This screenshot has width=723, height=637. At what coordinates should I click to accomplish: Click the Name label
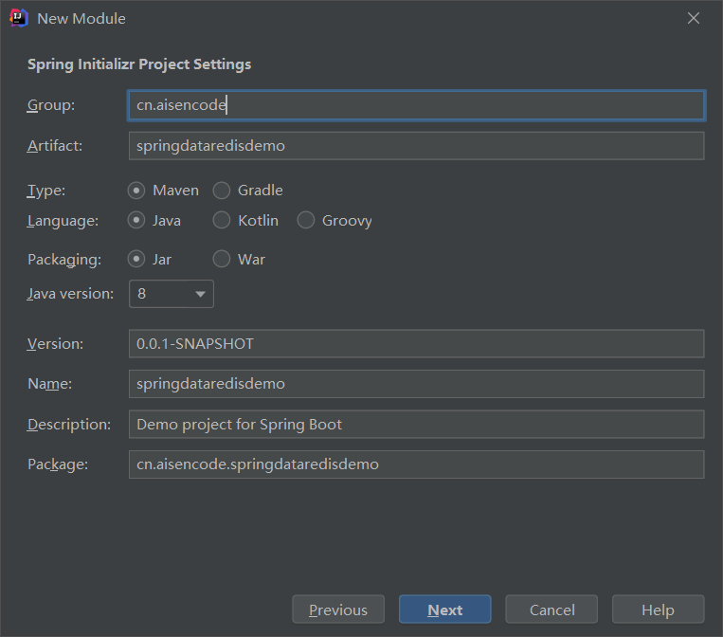tap(50, 384)
